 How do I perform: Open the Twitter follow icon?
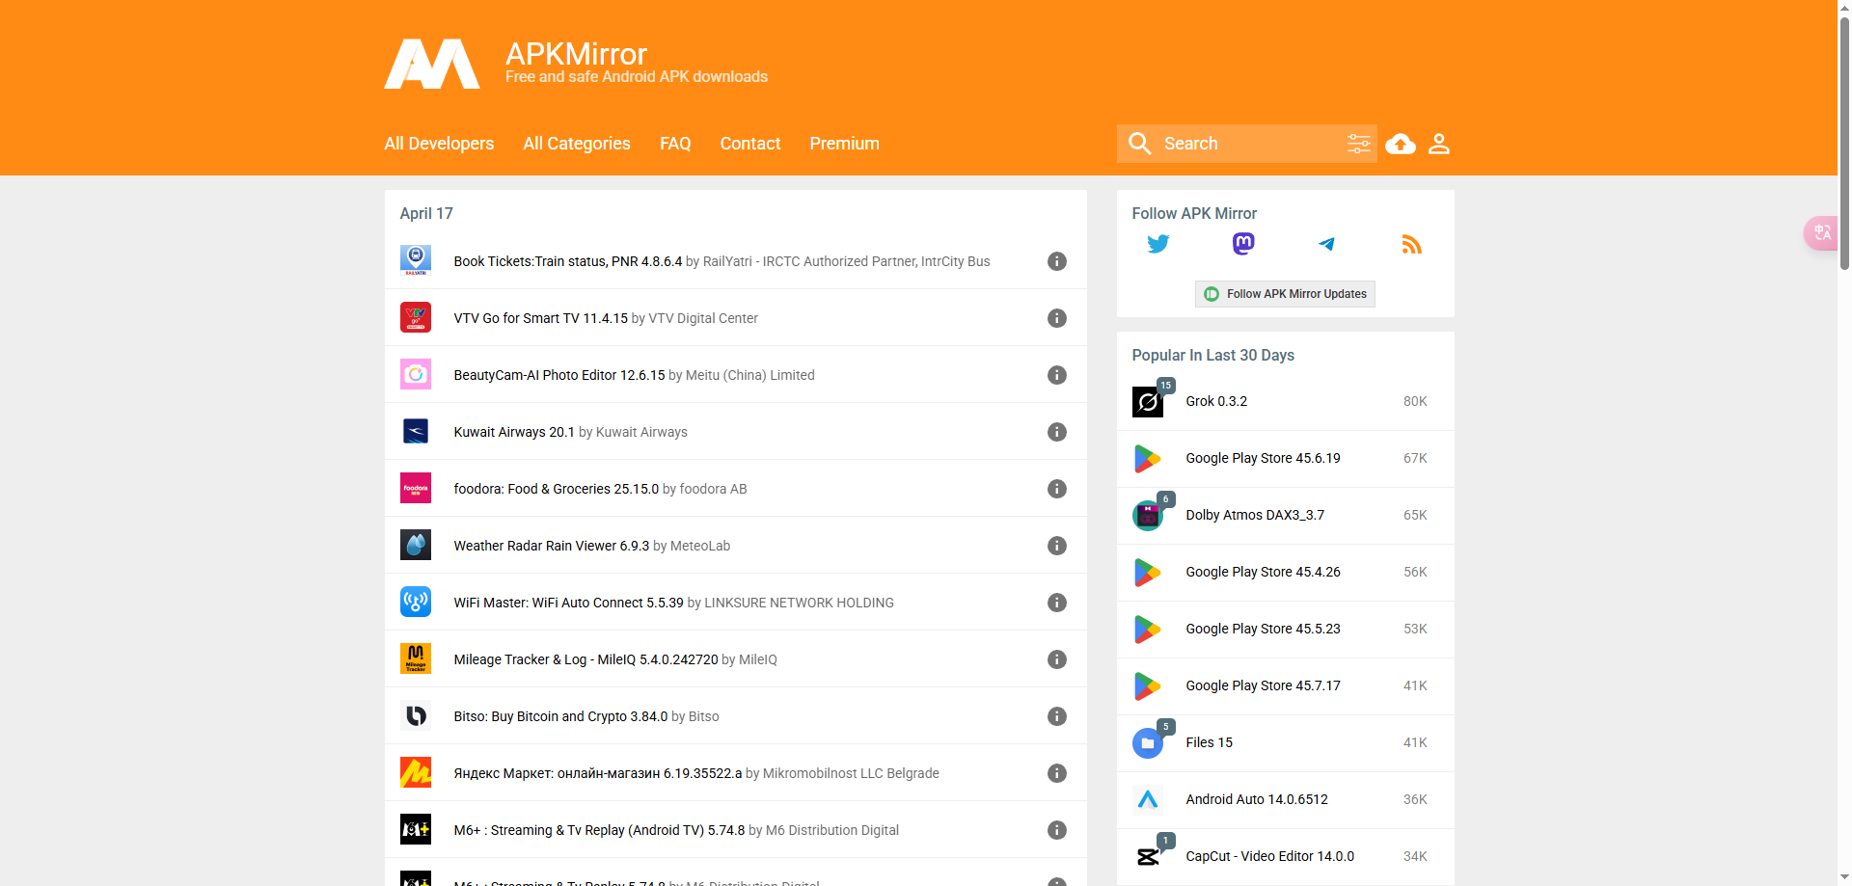tap(1157, 244)
